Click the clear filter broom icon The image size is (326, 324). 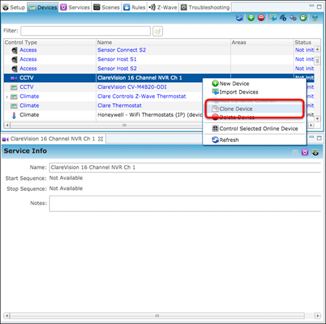click(158, 31)
